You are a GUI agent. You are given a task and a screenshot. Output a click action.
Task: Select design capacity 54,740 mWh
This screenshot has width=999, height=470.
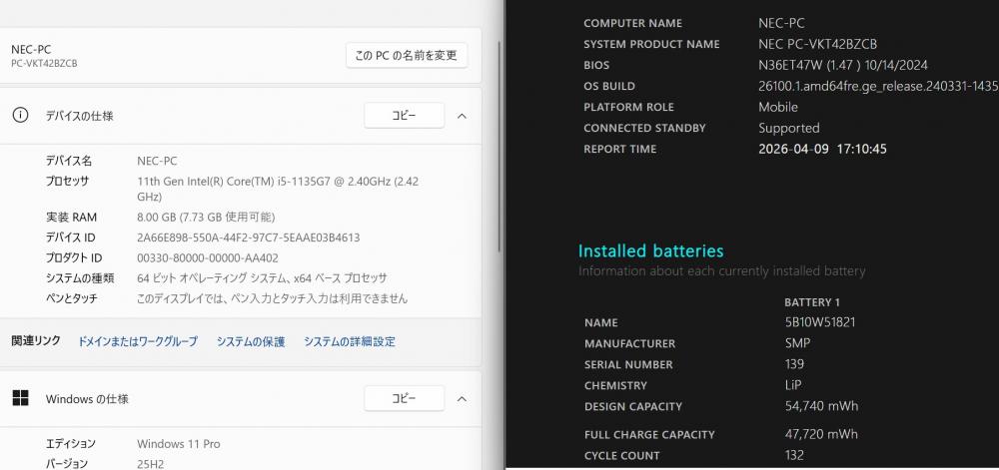click(x=821, y=406)
